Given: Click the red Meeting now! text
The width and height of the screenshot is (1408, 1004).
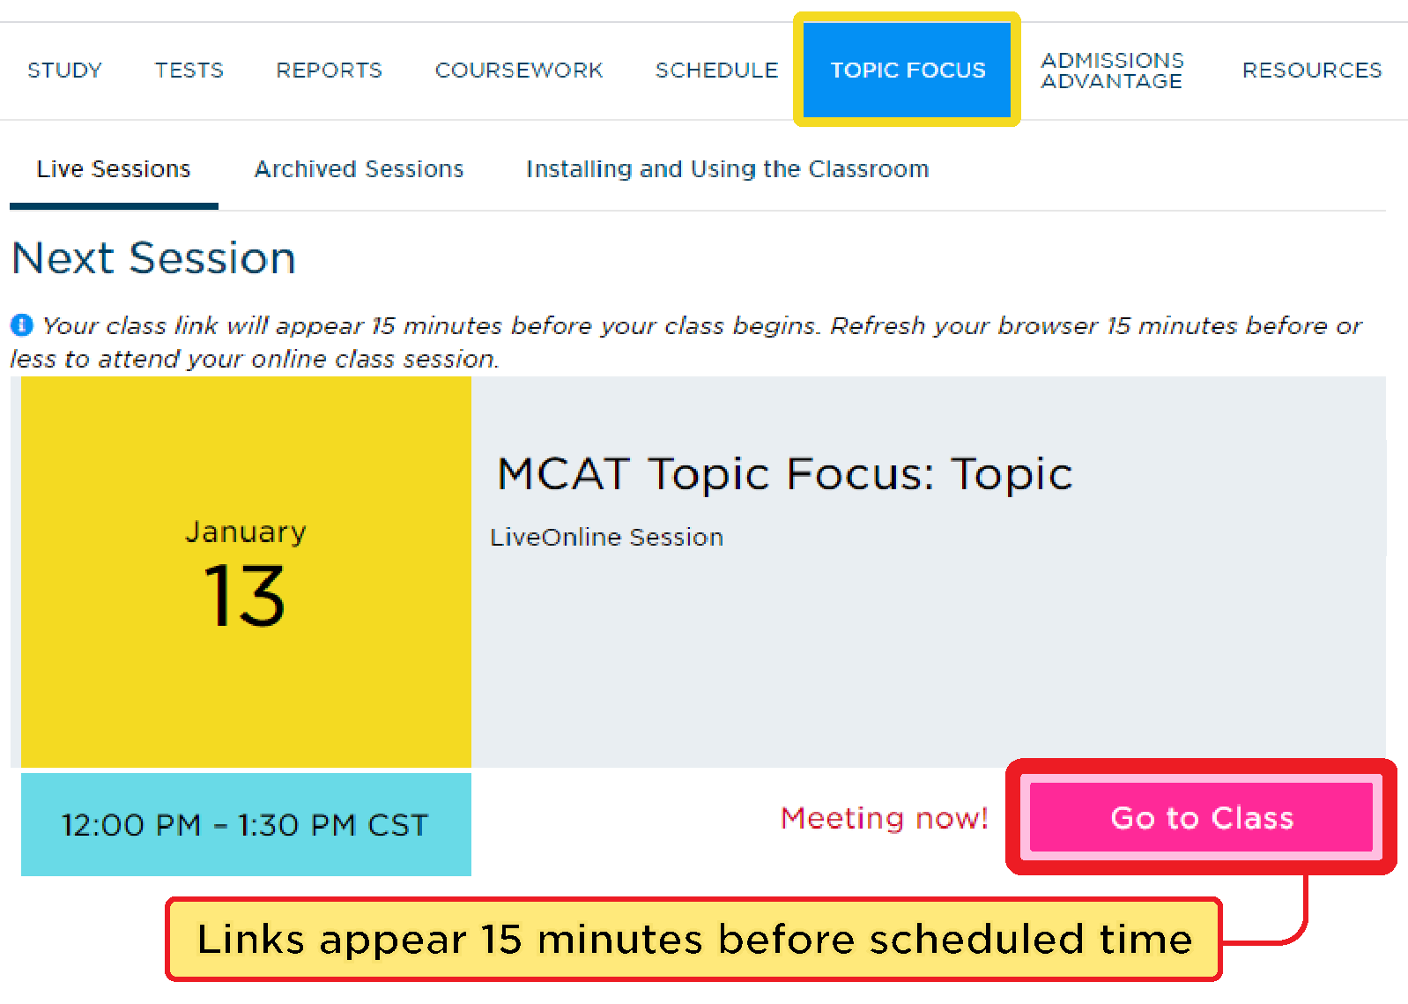Looking at the screenshot, I should [884, 818].
